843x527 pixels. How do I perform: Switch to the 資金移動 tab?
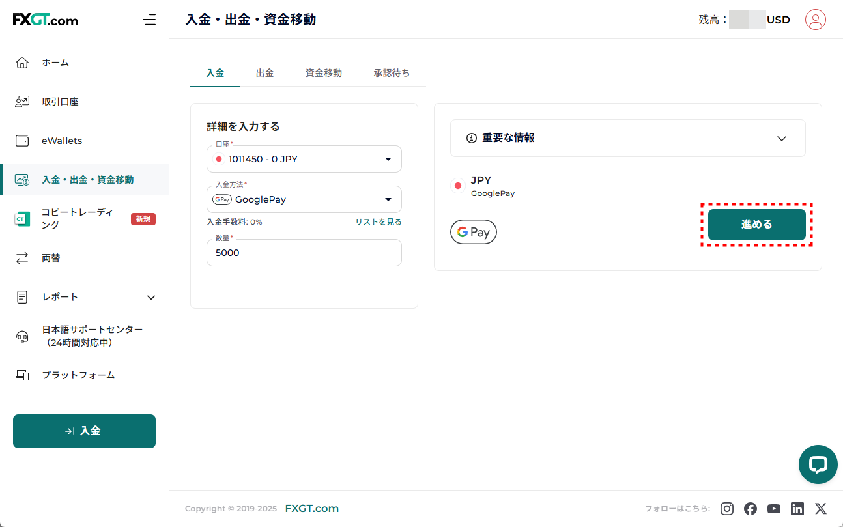[324, 73]
